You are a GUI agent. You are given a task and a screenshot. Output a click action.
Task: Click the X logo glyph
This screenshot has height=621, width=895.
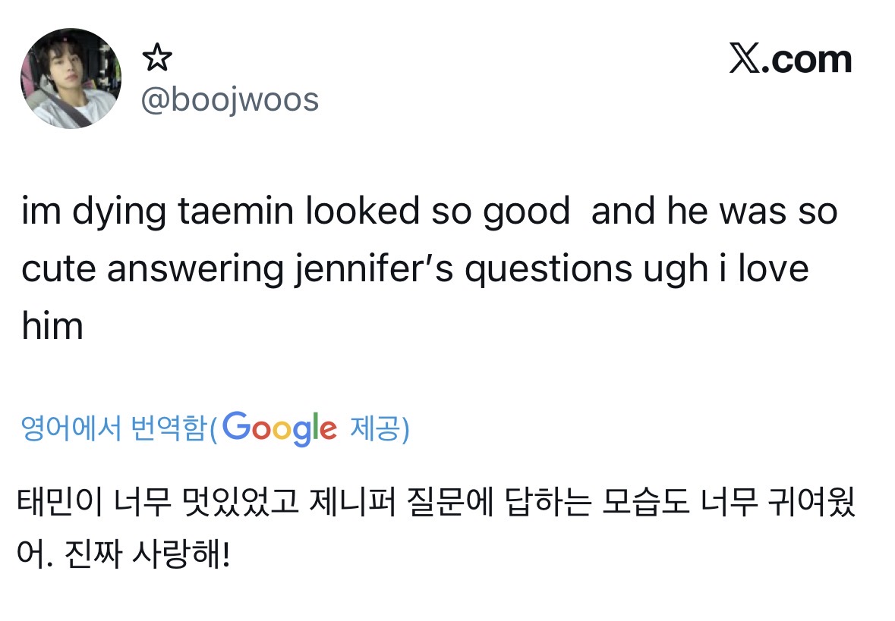[x=745, y=59]
